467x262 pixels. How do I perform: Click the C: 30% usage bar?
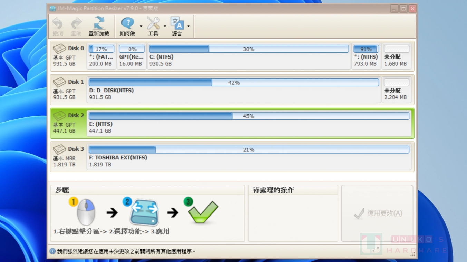point(249,49)
